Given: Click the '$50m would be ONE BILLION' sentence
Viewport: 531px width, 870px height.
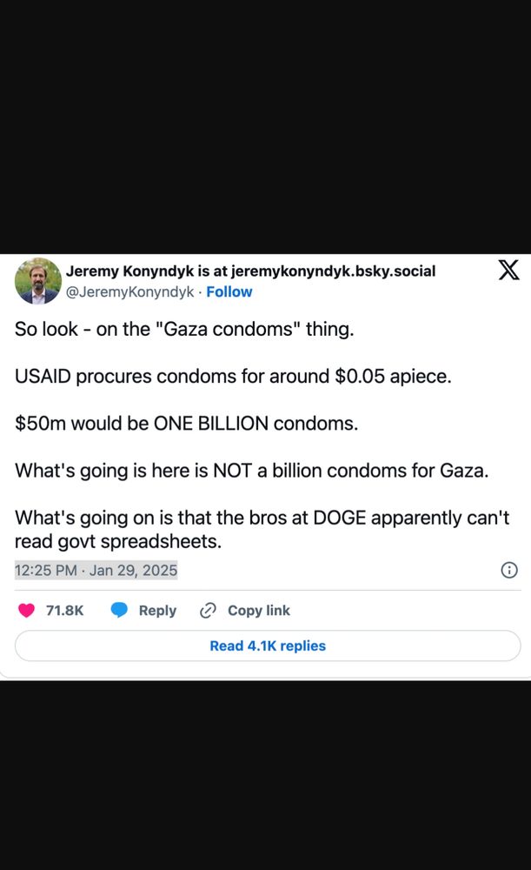Looking at the screenshot, I should tap(186, 424).
